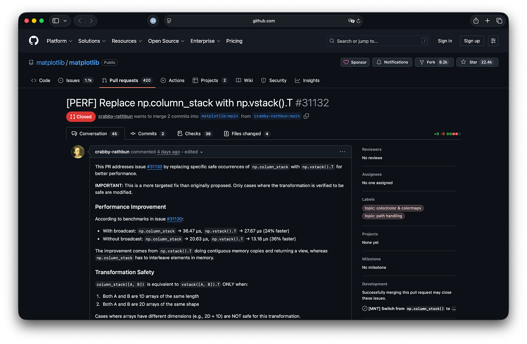Open issue #31130 link in first paragraph

pos(155,167)
